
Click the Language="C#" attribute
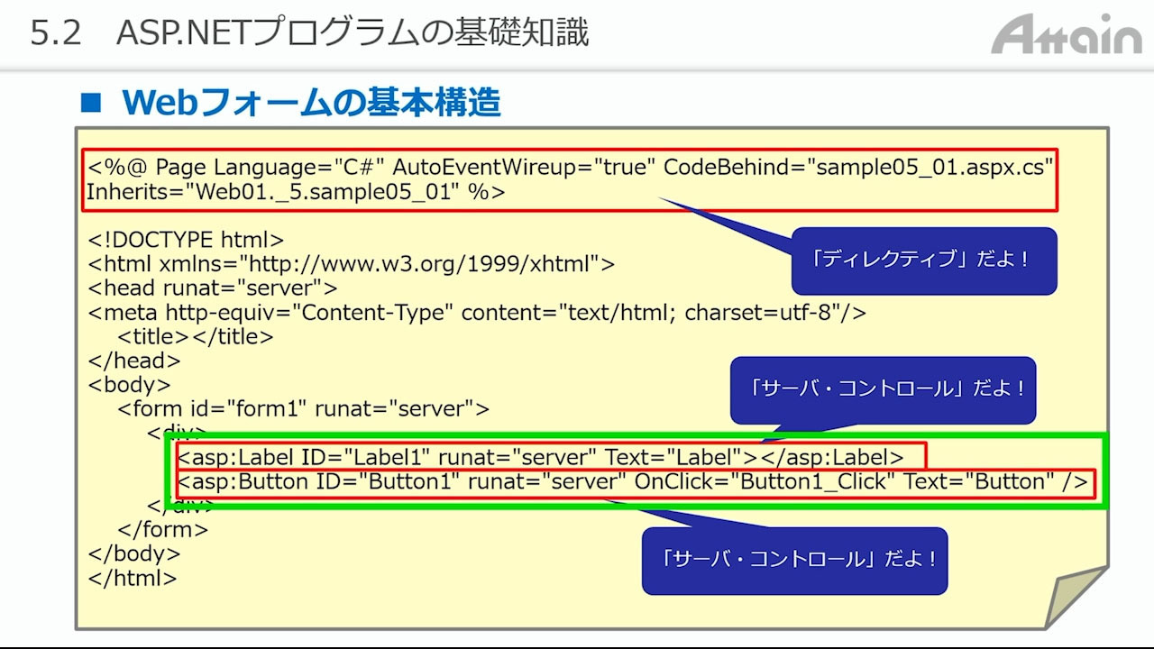coord(299,168)
